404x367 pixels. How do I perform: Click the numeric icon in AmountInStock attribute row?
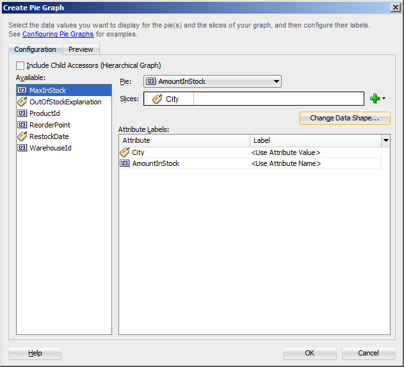pyautogui.click(x=125, y=163)
